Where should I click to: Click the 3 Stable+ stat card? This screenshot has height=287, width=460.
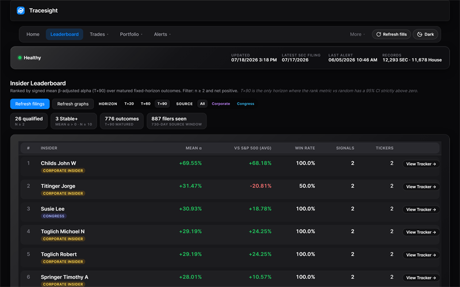tap(74, 121)
